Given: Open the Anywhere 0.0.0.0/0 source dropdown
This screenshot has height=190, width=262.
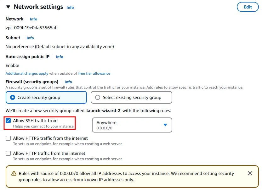Looking at the screenshot, I should pos(132,125).
